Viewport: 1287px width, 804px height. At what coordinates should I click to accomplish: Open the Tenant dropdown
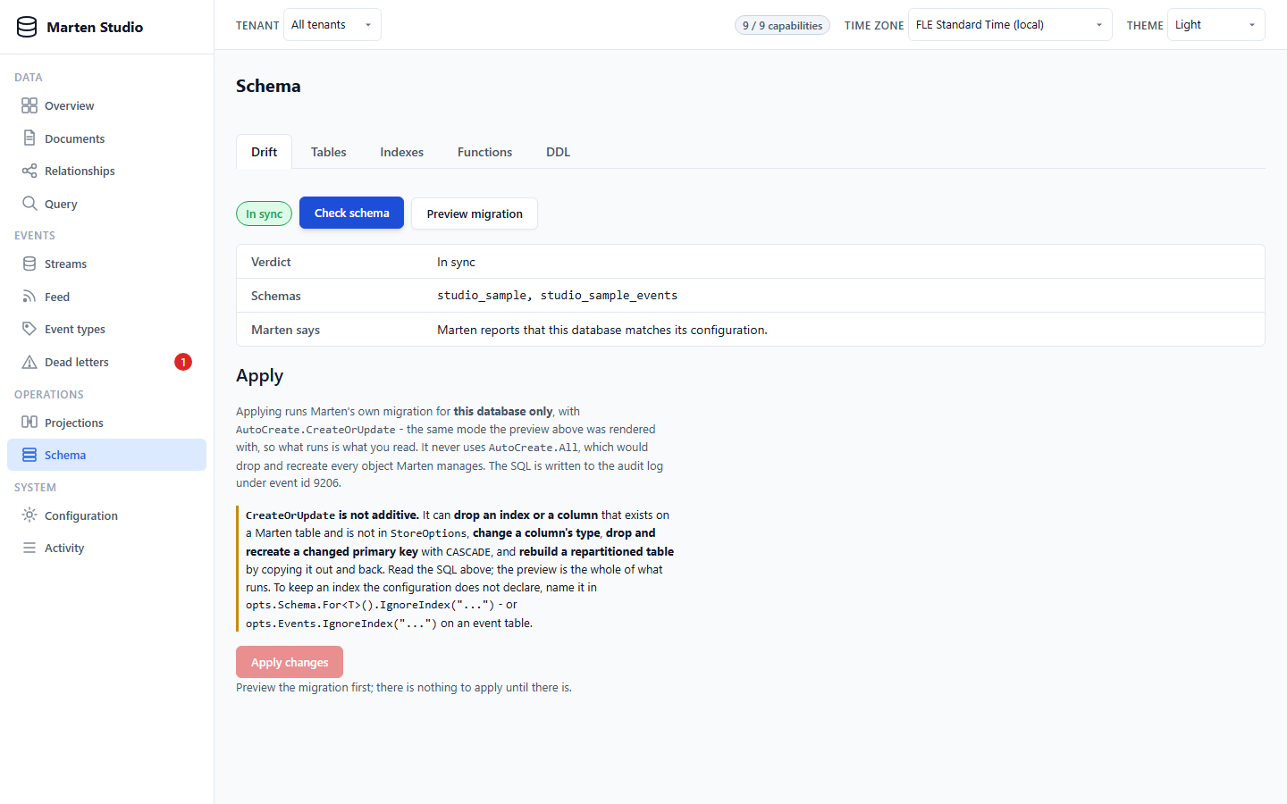[x=332, y=25]
